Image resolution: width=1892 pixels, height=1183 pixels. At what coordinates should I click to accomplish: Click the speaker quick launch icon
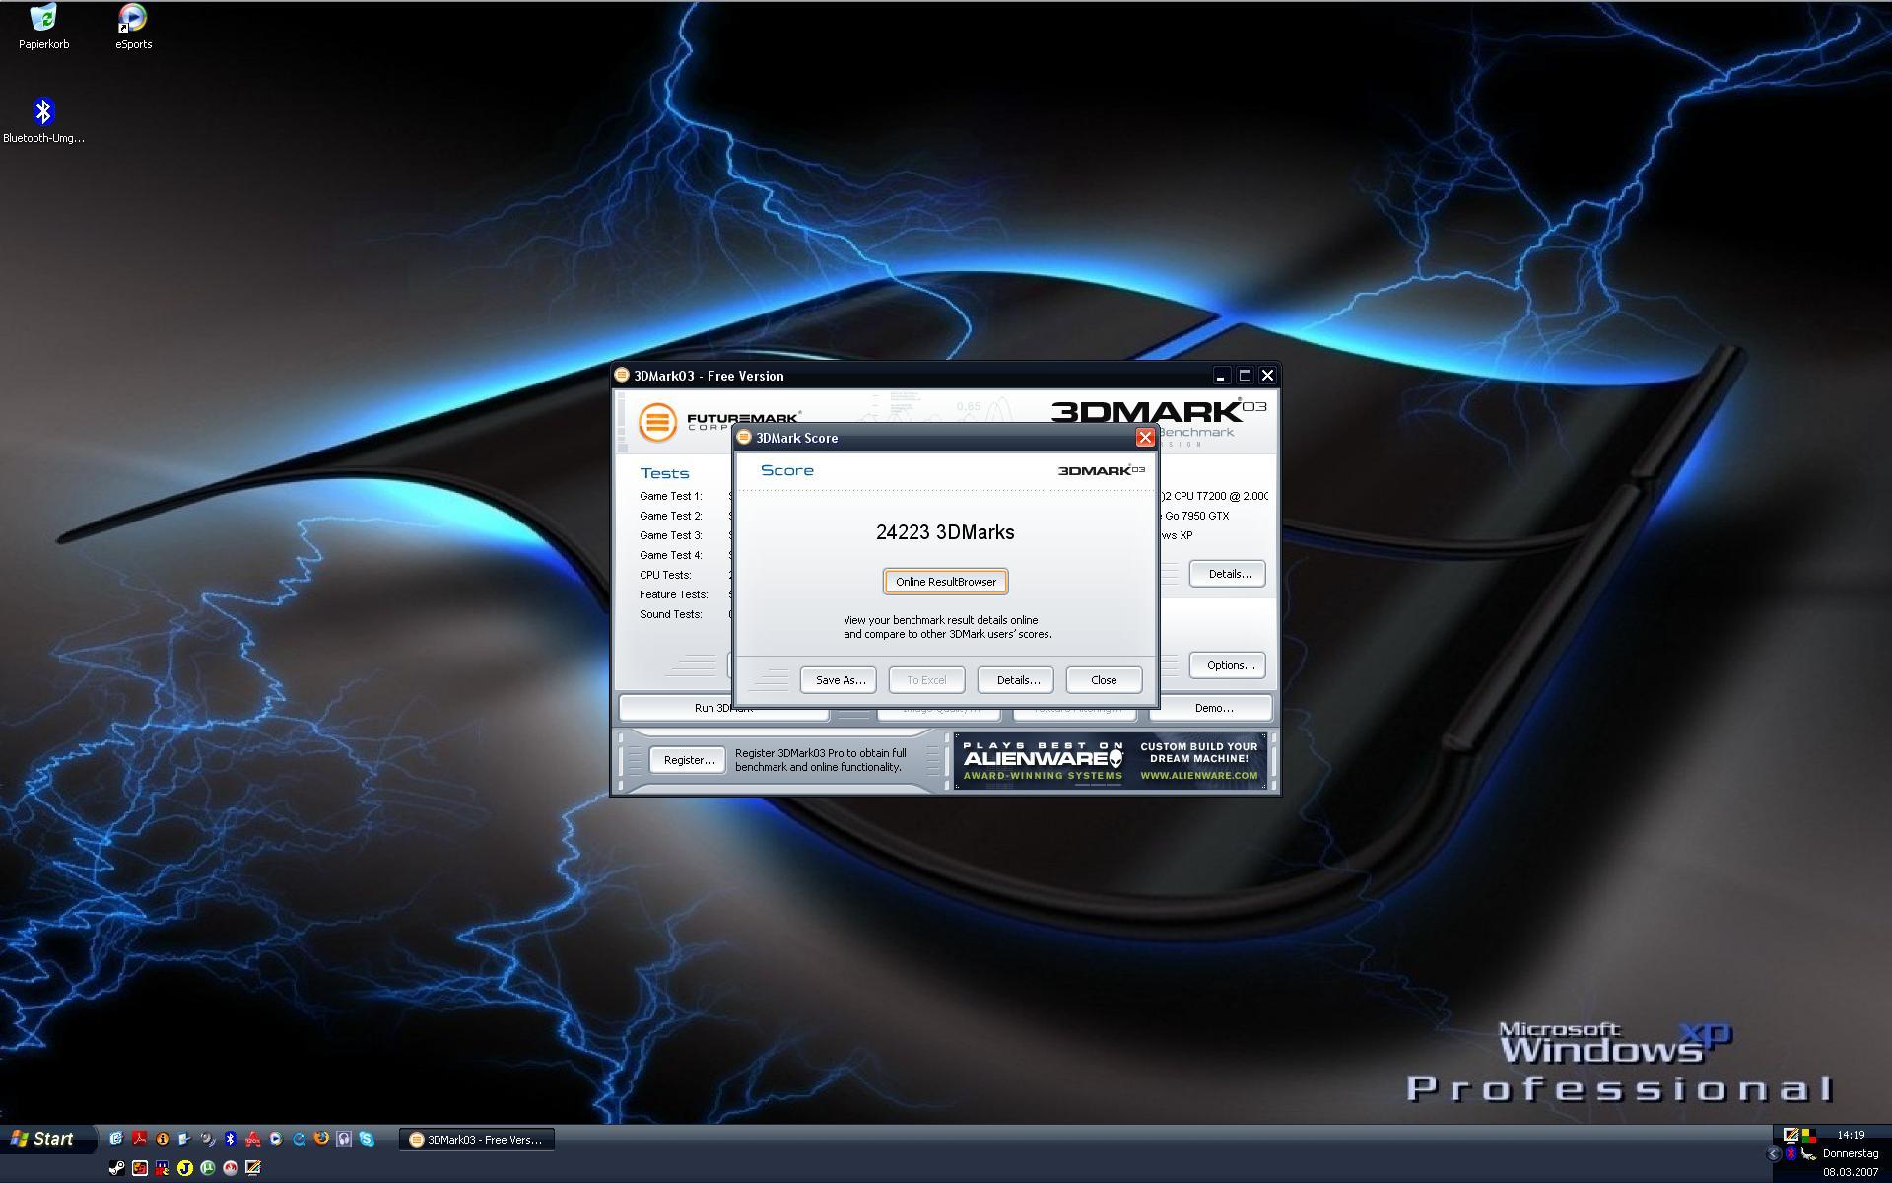(x=208, y=1139)
